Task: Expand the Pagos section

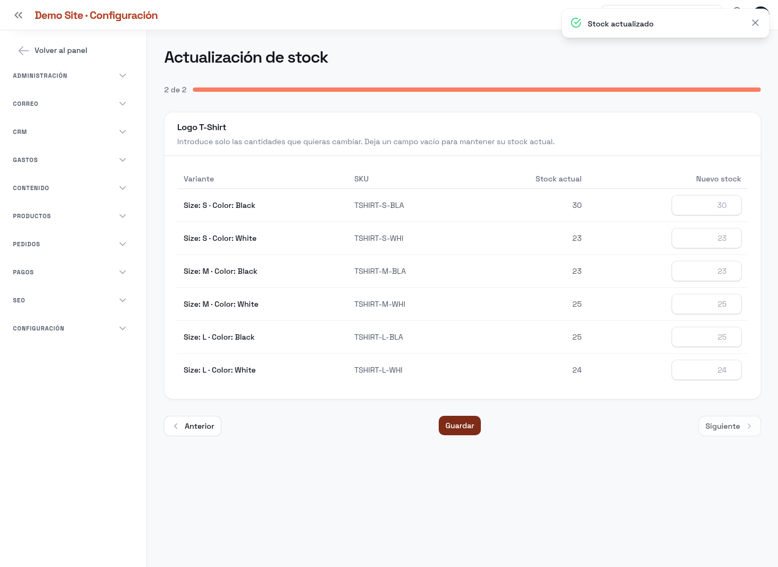Action: pos(69,272)
